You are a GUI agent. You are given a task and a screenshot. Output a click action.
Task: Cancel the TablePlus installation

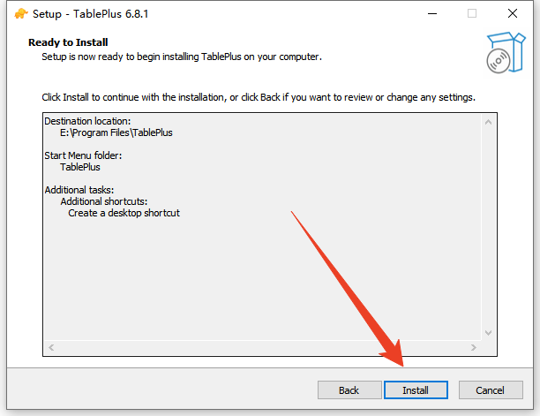490,390
